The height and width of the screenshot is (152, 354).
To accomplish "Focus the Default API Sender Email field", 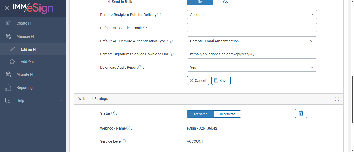I will pyautogui.click(x=252, y=28).
